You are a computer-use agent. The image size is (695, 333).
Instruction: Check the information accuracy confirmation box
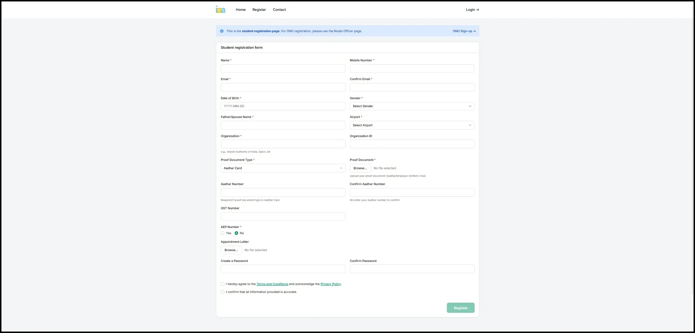223,292
